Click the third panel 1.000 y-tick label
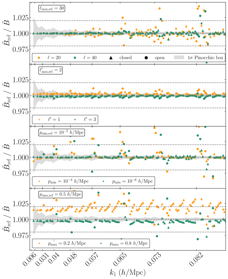This screenshot has height=279, width=228. pyautogui.click(x=20, y=158)
